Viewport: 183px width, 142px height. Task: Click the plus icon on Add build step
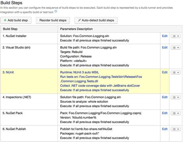point(5,20)
